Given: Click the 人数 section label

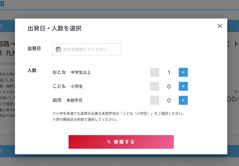Looking at the screenshot, I should click(x=32, y=70).
